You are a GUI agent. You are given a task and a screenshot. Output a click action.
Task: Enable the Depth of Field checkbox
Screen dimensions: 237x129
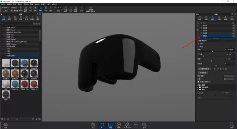pyautogui.click(x=200, y=90)
